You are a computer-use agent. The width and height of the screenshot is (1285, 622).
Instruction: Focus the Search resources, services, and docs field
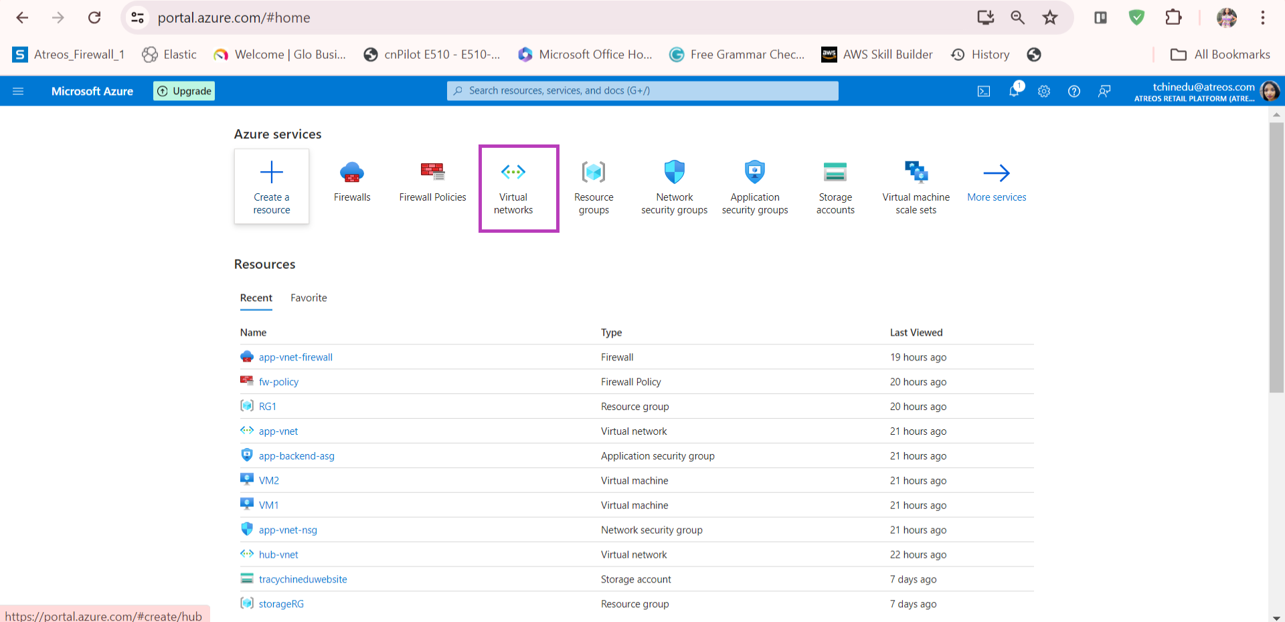642,91
